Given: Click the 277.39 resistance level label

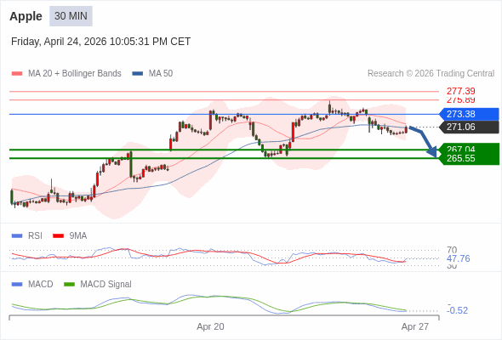Looking at the screenshot, I should pyautogui.click(x=460, y=91).
